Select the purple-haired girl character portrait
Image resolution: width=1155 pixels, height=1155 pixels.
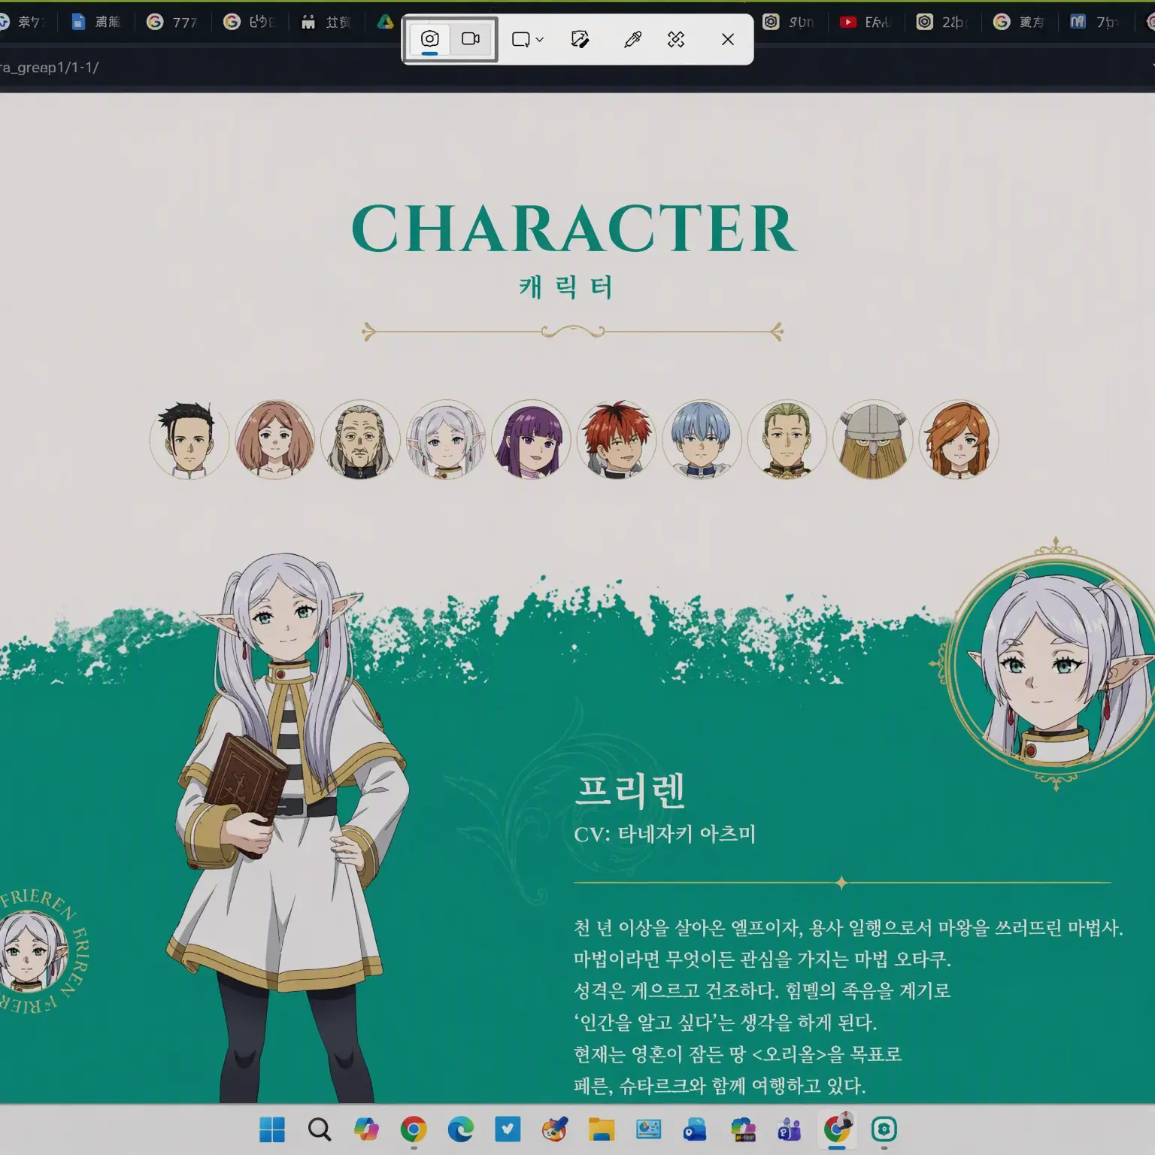tap(531, 440)
